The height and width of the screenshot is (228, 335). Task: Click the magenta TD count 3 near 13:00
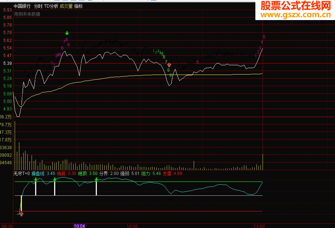(x=260, y=48)
